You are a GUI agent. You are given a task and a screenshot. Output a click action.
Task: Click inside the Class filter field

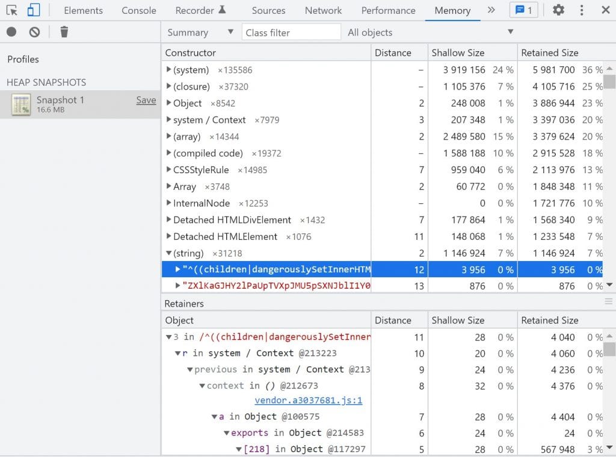pos(291,32)
